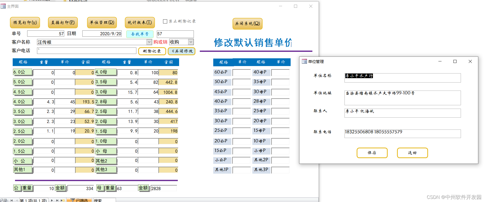Image resolution: width=485 pixels, height=202 pixels.
Task: Click the 母 total amount field showing 2828
Action: click(164, 188)
